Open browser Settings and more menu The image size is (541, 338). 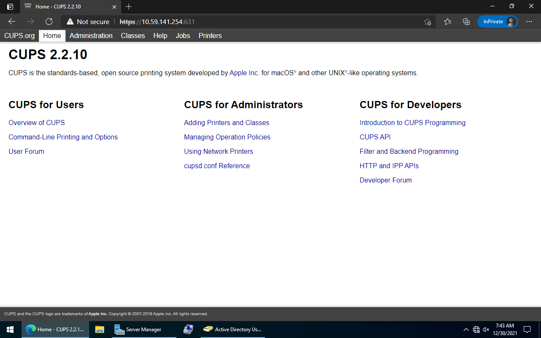pyautogui.click(x=529, y=22)
